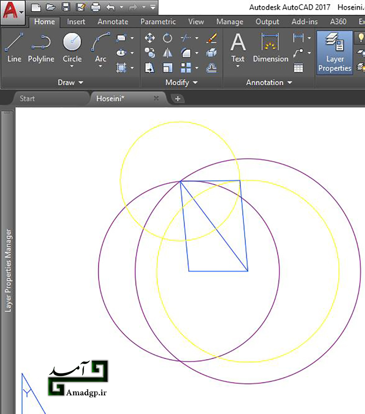Image resolution: width=365 pixels, height=414 pixels.
Task: Start the Hatch tool
Action: point(121,68)
